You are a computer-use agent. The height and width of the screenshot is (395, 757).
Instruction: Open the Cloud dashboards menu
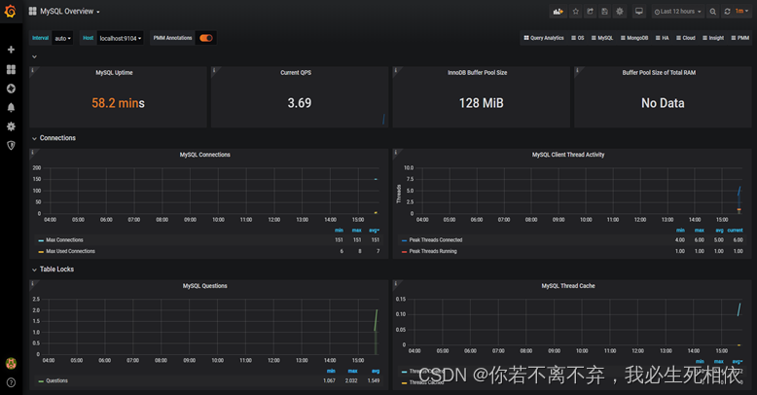[686, 38]
